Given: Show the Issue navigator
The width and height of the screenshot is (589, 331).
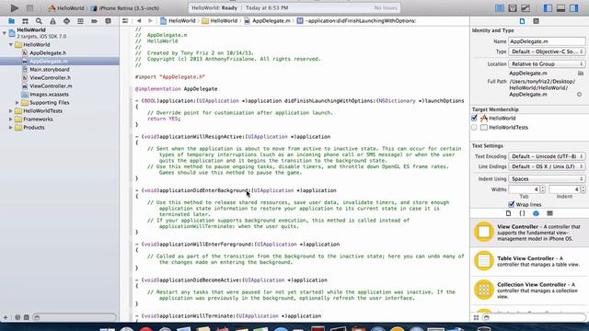Looking at the screenshot, I should [x=52, y=21].
